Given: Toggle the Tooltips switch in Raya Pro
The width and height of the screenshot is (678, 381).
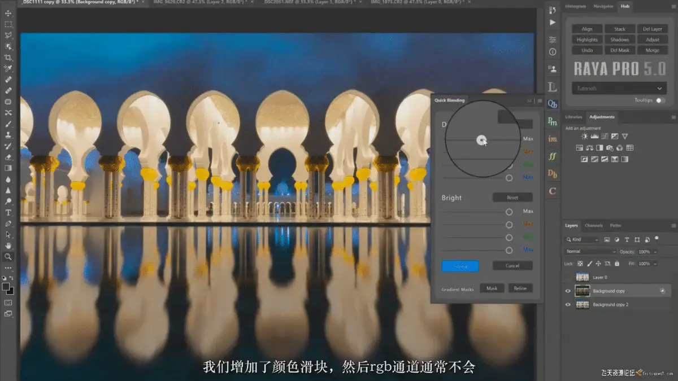Looking at the screenshot, I should (660, 100).
